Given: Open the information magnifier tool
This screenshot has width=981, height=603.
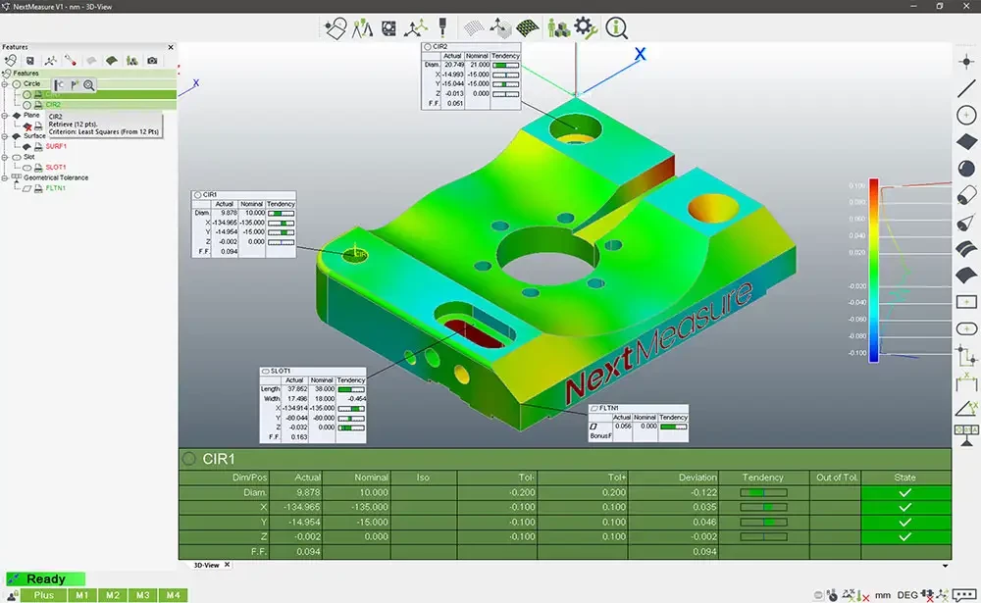Looking at the screenshot, I should [x=616, y=28].
